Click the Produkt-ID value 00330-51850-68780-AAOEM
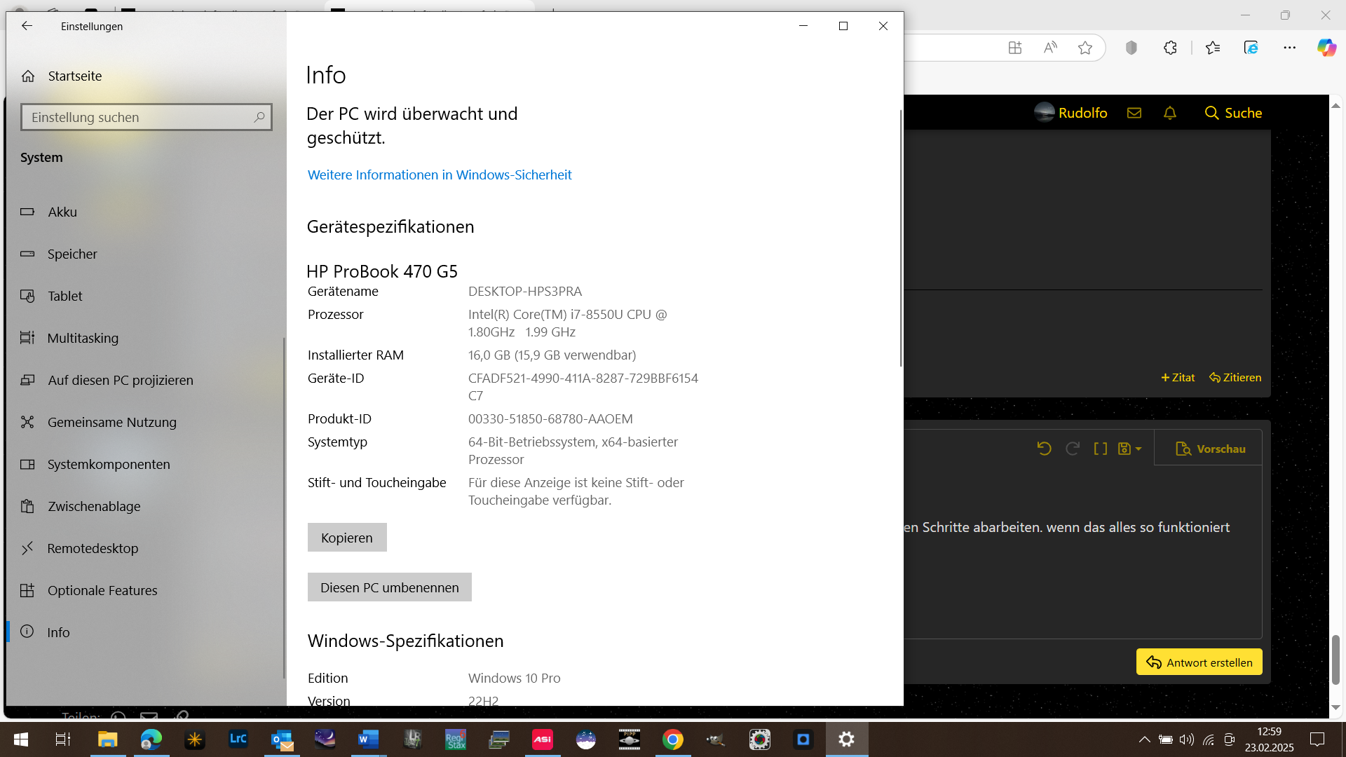Screen dimensions: 1346x757 pyautogui.click(x=550, y=418)
